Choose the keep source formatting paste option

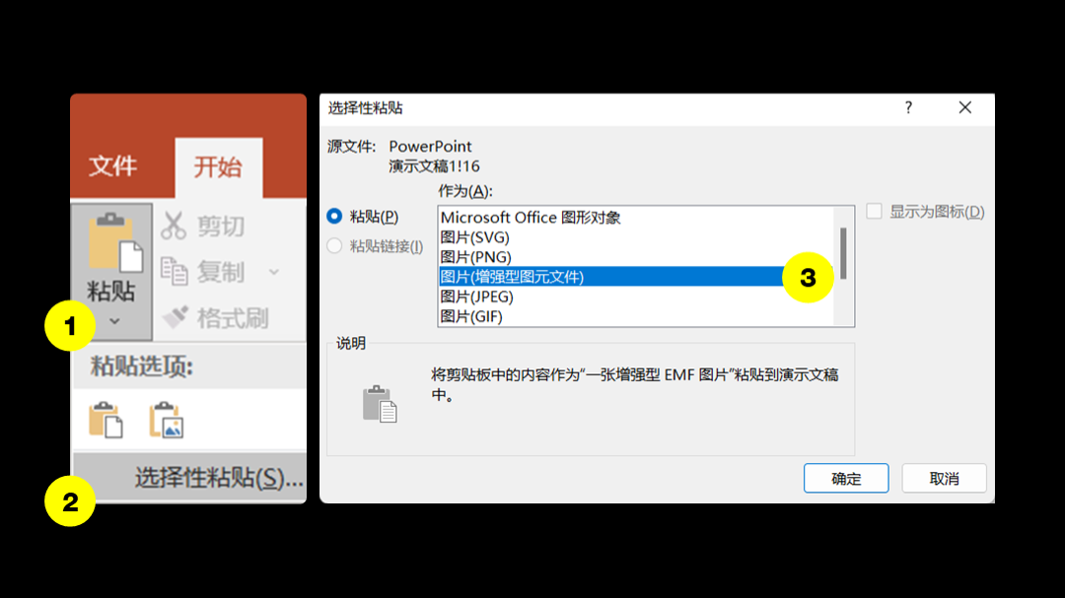coord(106,420)
